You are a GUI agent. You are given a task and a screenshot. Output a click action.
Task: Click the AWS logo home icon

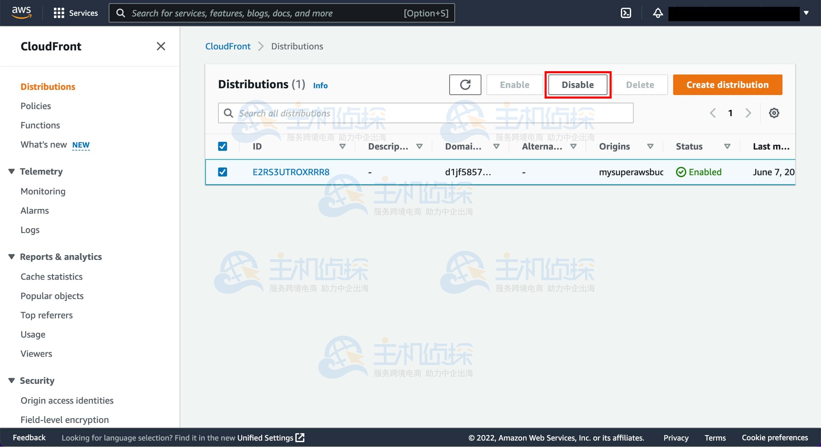[x=21, y=12]
